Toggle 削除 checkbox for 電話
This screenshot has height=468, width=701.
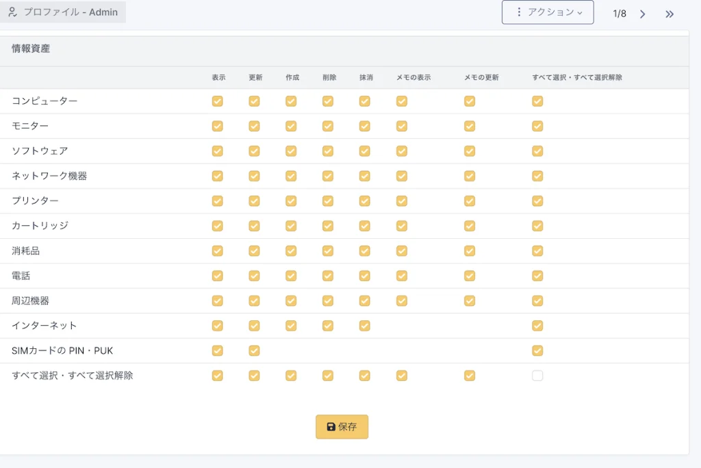(x=328, y=276)
